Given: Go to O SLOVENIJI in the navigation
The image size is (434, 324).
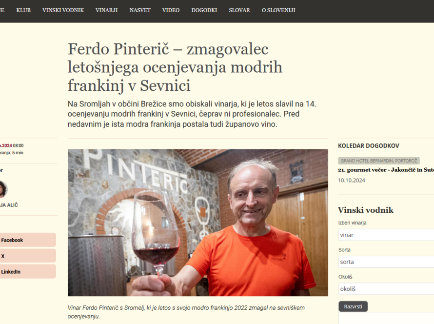Looking at the screenshot, I should pos(278,10).
